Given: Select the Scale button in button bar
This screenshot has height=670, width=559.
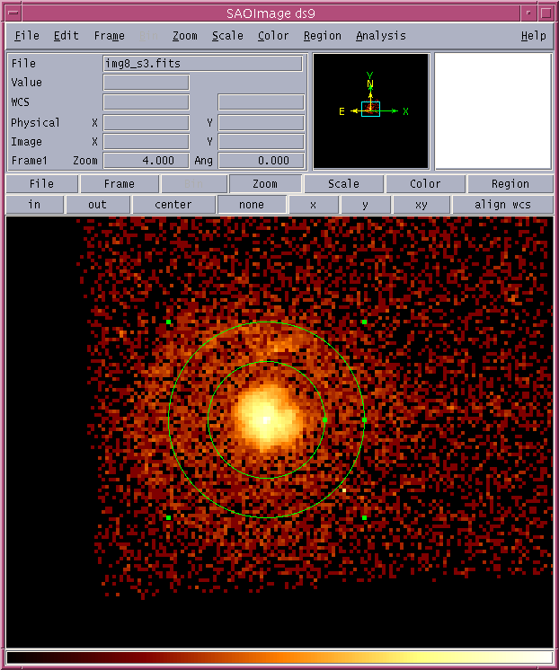Looking at the screenshot, I should coord(343,184).
